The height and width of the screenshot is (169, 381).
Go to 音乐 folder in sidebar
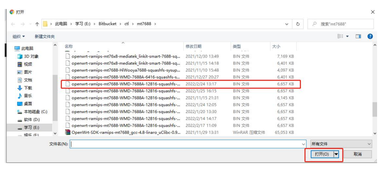pyautogui.click(x=28, y=96)
